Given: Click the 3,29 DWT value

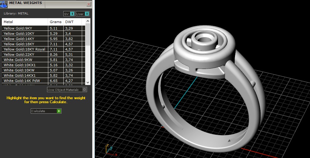Looking at the screenshot, I should 69,28.
